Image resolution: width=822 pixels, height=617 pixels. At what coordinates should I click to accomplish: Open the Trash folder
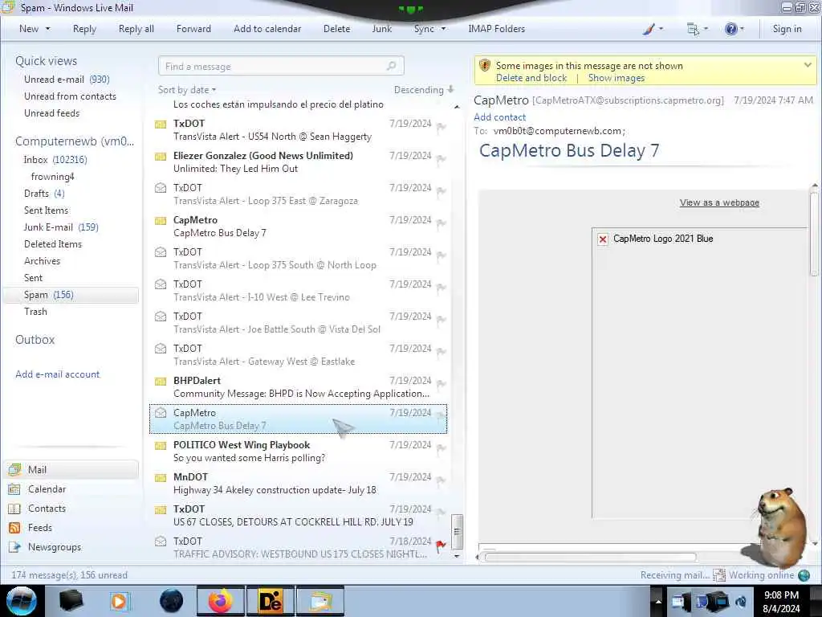coord(35,311)
